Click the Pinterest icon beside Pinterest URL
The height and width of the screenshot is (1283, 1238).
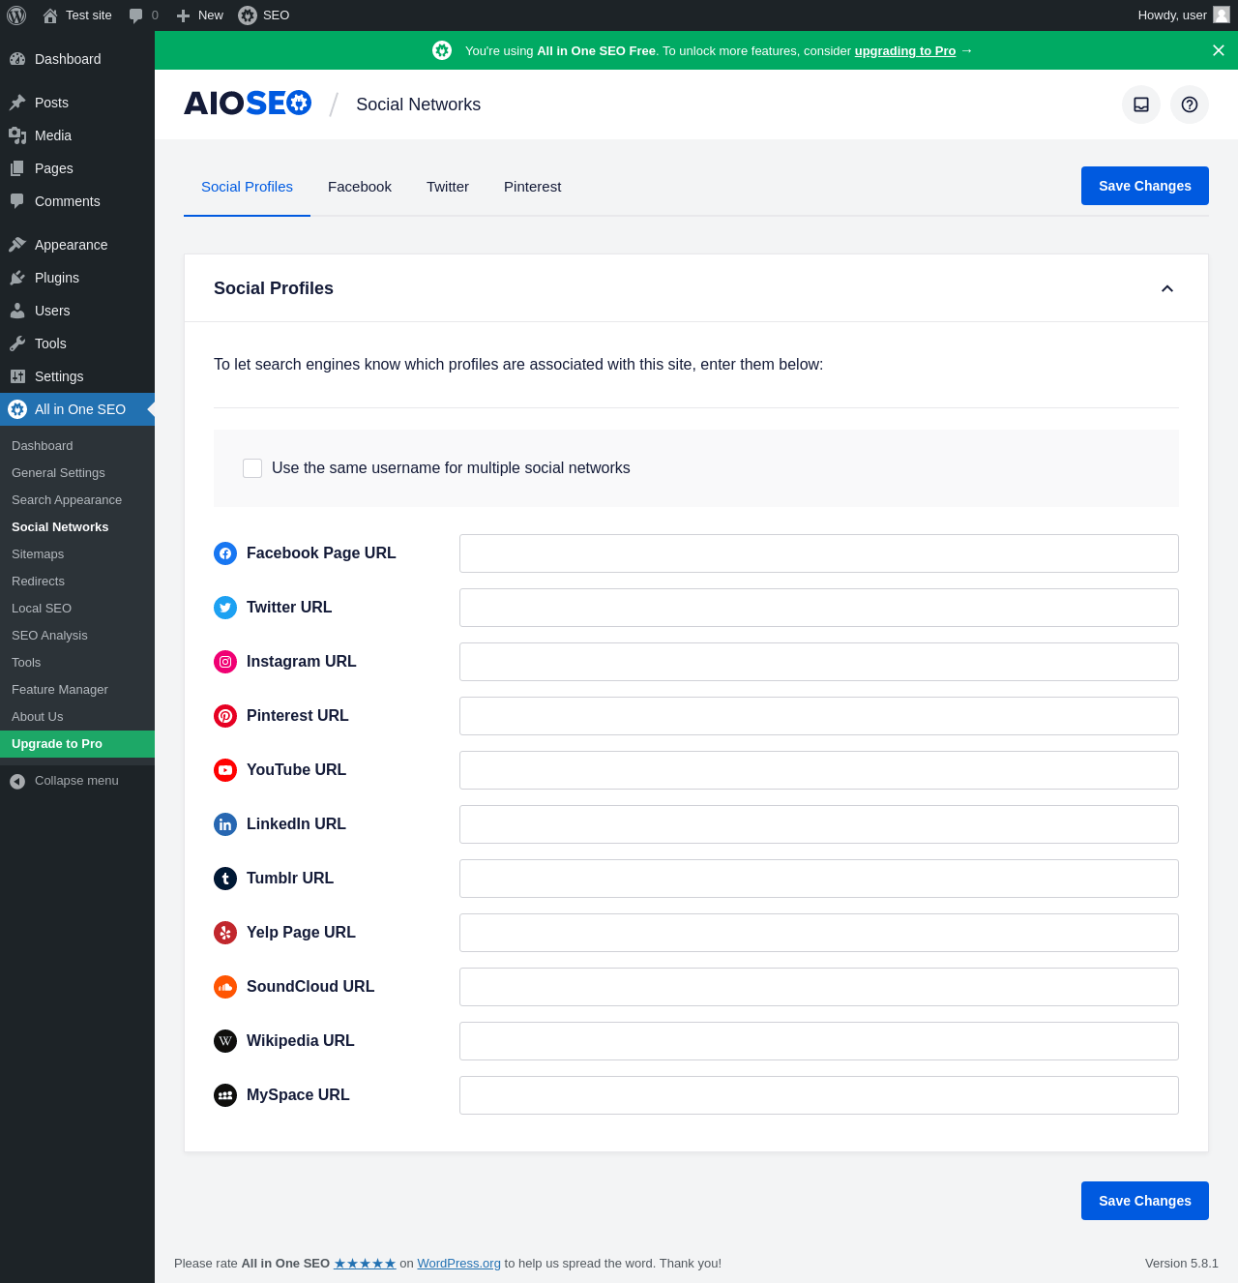pos(225,716)
